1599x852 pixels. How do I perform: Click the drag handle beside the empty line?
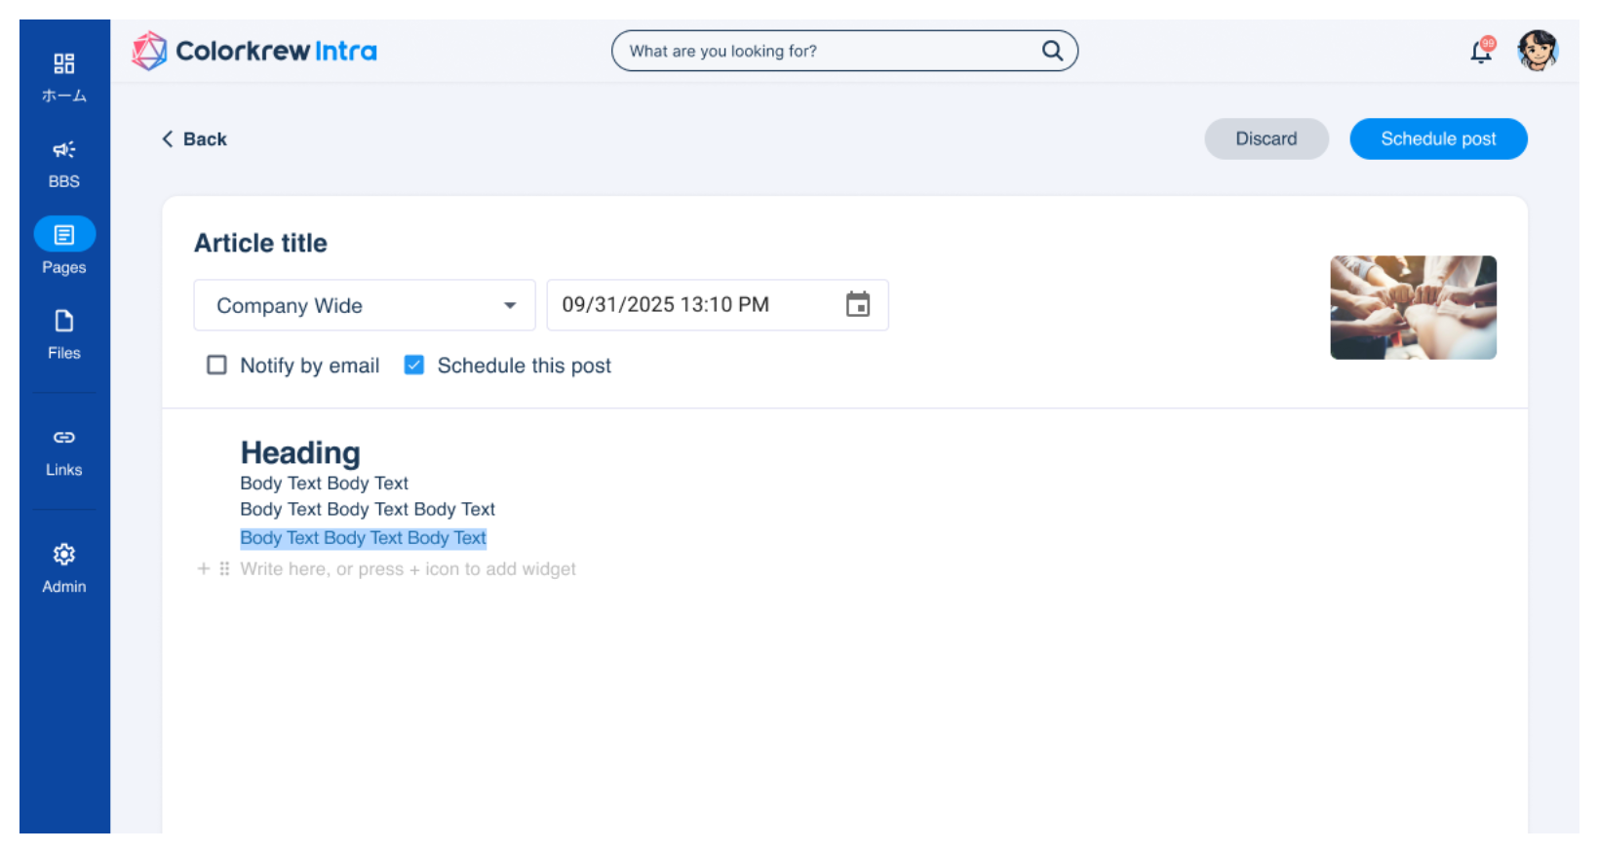[x=224, y=568]
